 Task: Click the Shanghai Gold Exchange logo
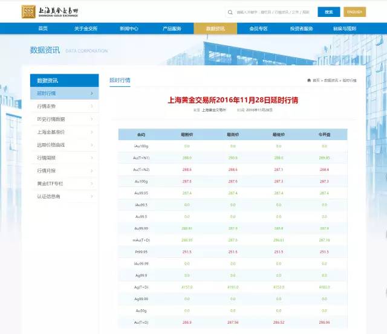(x=50, y=11)
